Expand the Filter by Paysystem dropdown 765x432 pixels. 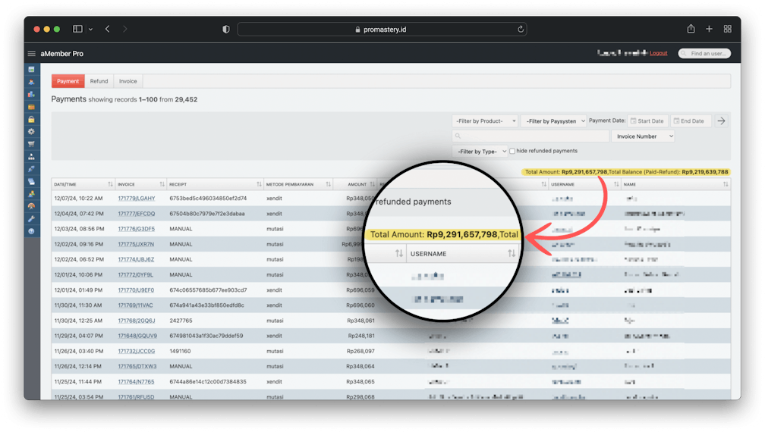554,121
